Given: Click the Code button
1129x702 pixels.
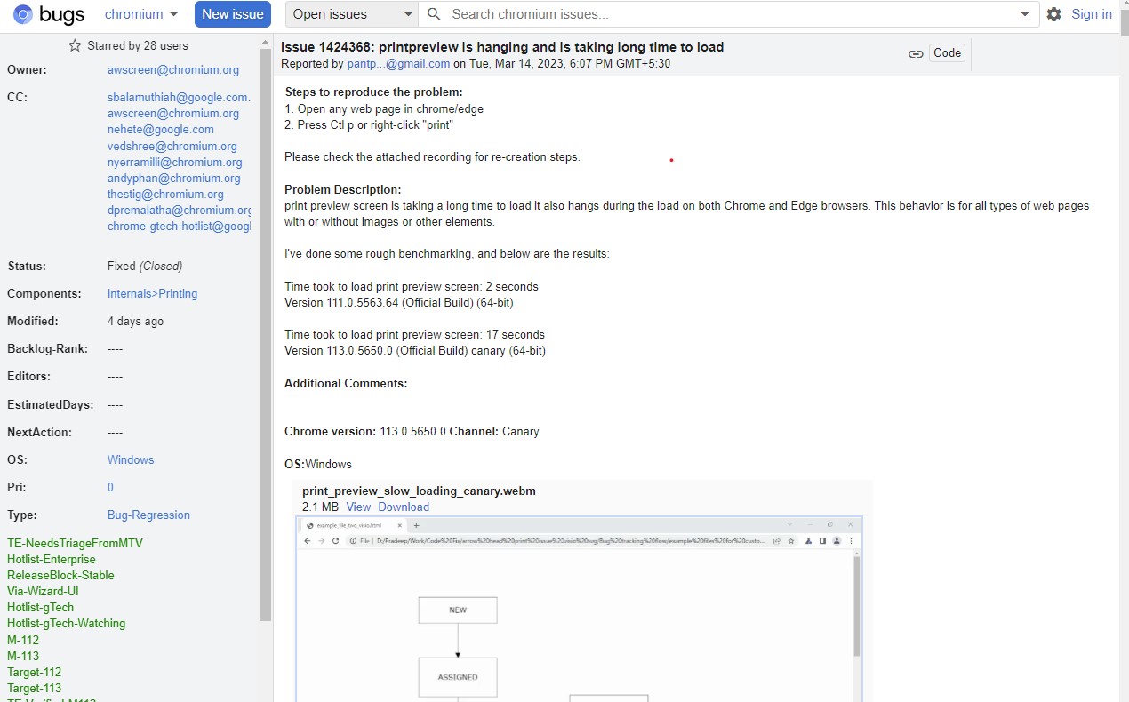Looking at the screenshot, I should pos(947,53).
